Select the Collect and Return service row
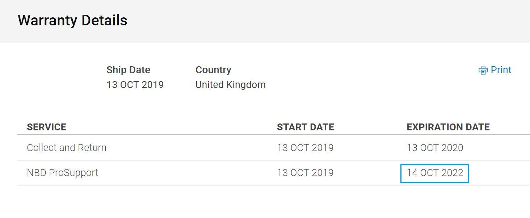Screen dimensions: 530x218 click(274, 148)
